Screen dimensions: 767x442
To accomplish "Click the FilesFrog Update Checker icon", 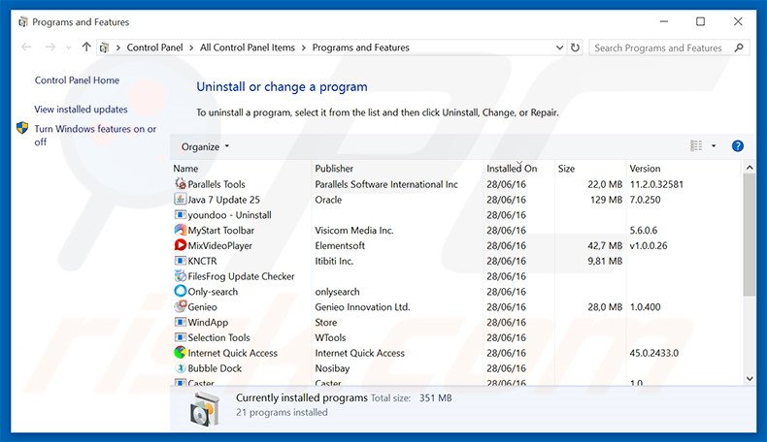I will pos(181,276).
